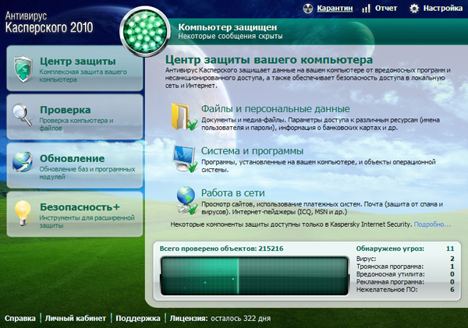Open Справка help link
Screen dimensions: 468x328
(20, 318)
